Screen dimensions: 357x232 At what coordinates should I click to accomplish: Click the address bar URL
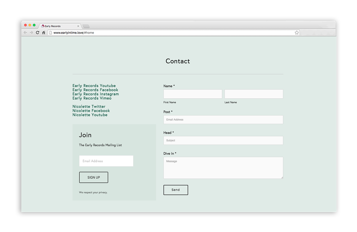(74, 33)
